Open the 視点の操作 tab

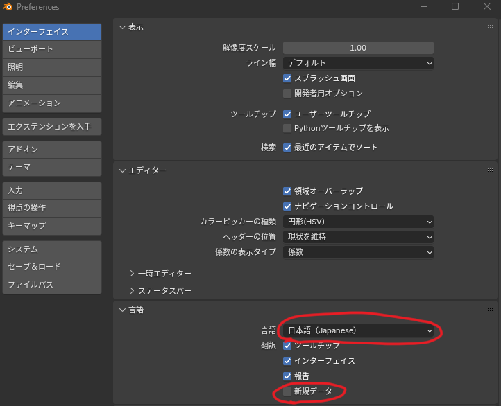[52, 208]
